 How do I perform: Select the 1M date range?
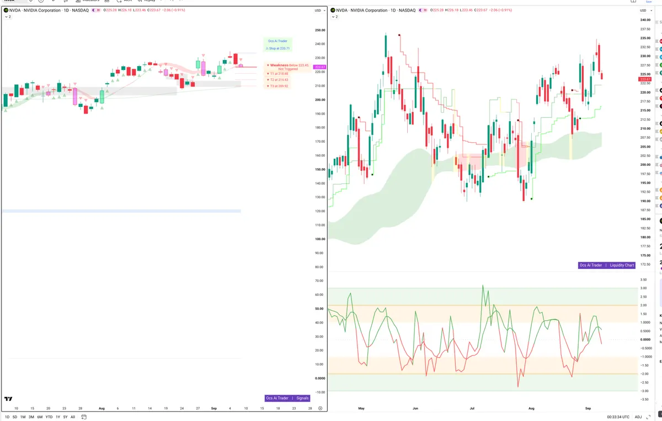pos(23,417)
